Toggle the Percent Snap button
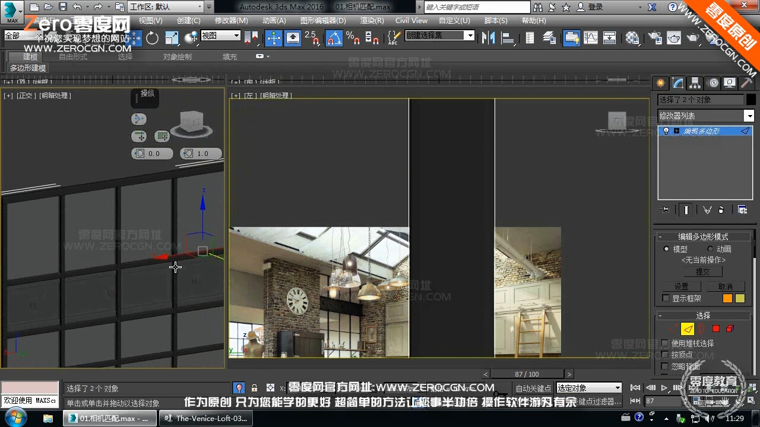Viewport: 760px width, 427px height. (x=353, y=38)
